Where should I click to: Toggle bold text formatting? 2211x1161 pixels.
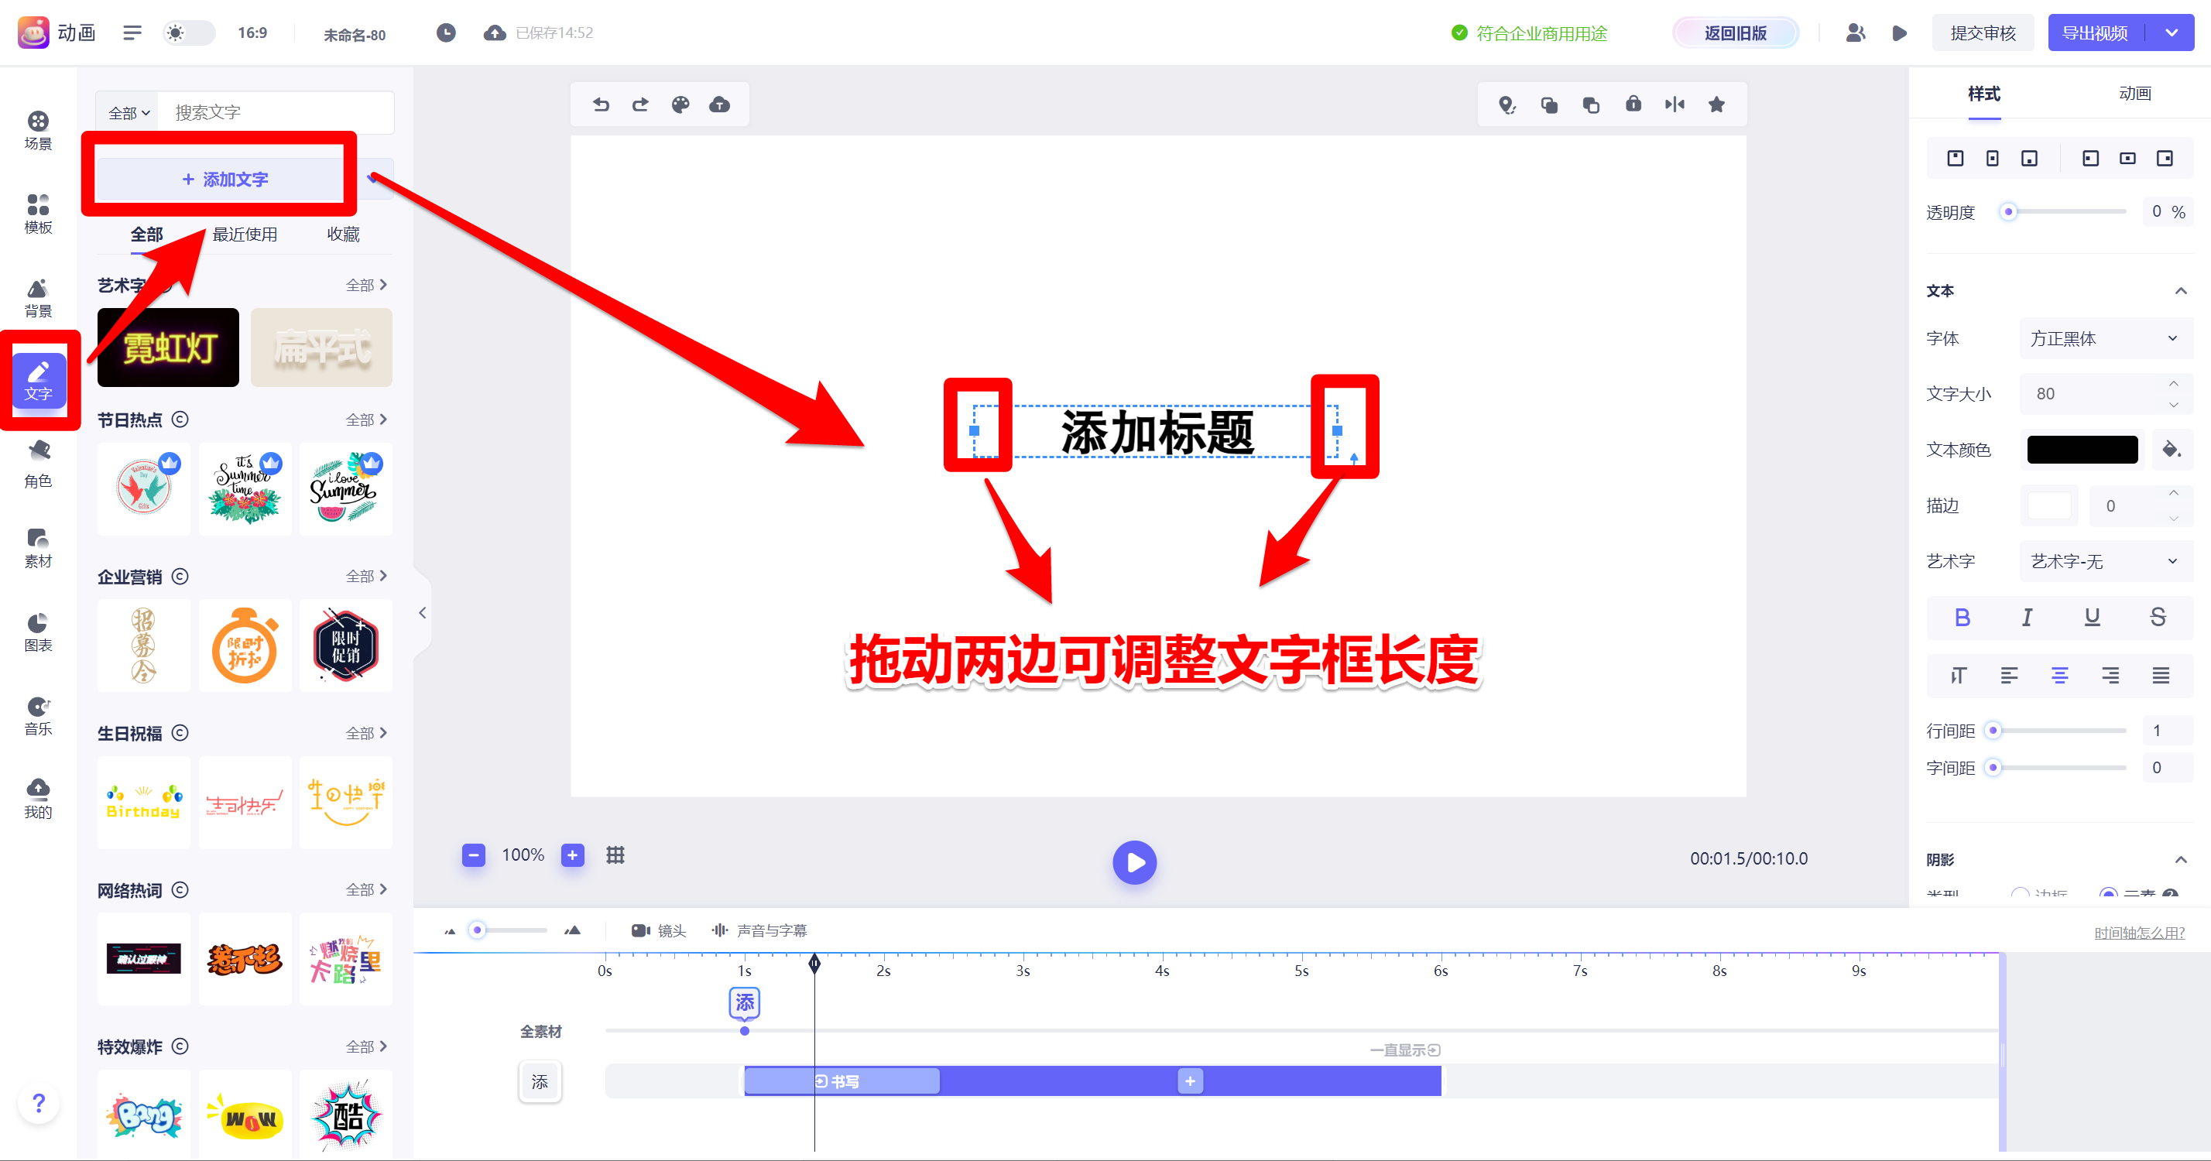1962,617
